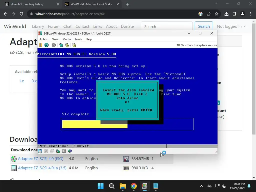Go back in Chrome
256x192 pixels.
5,14
